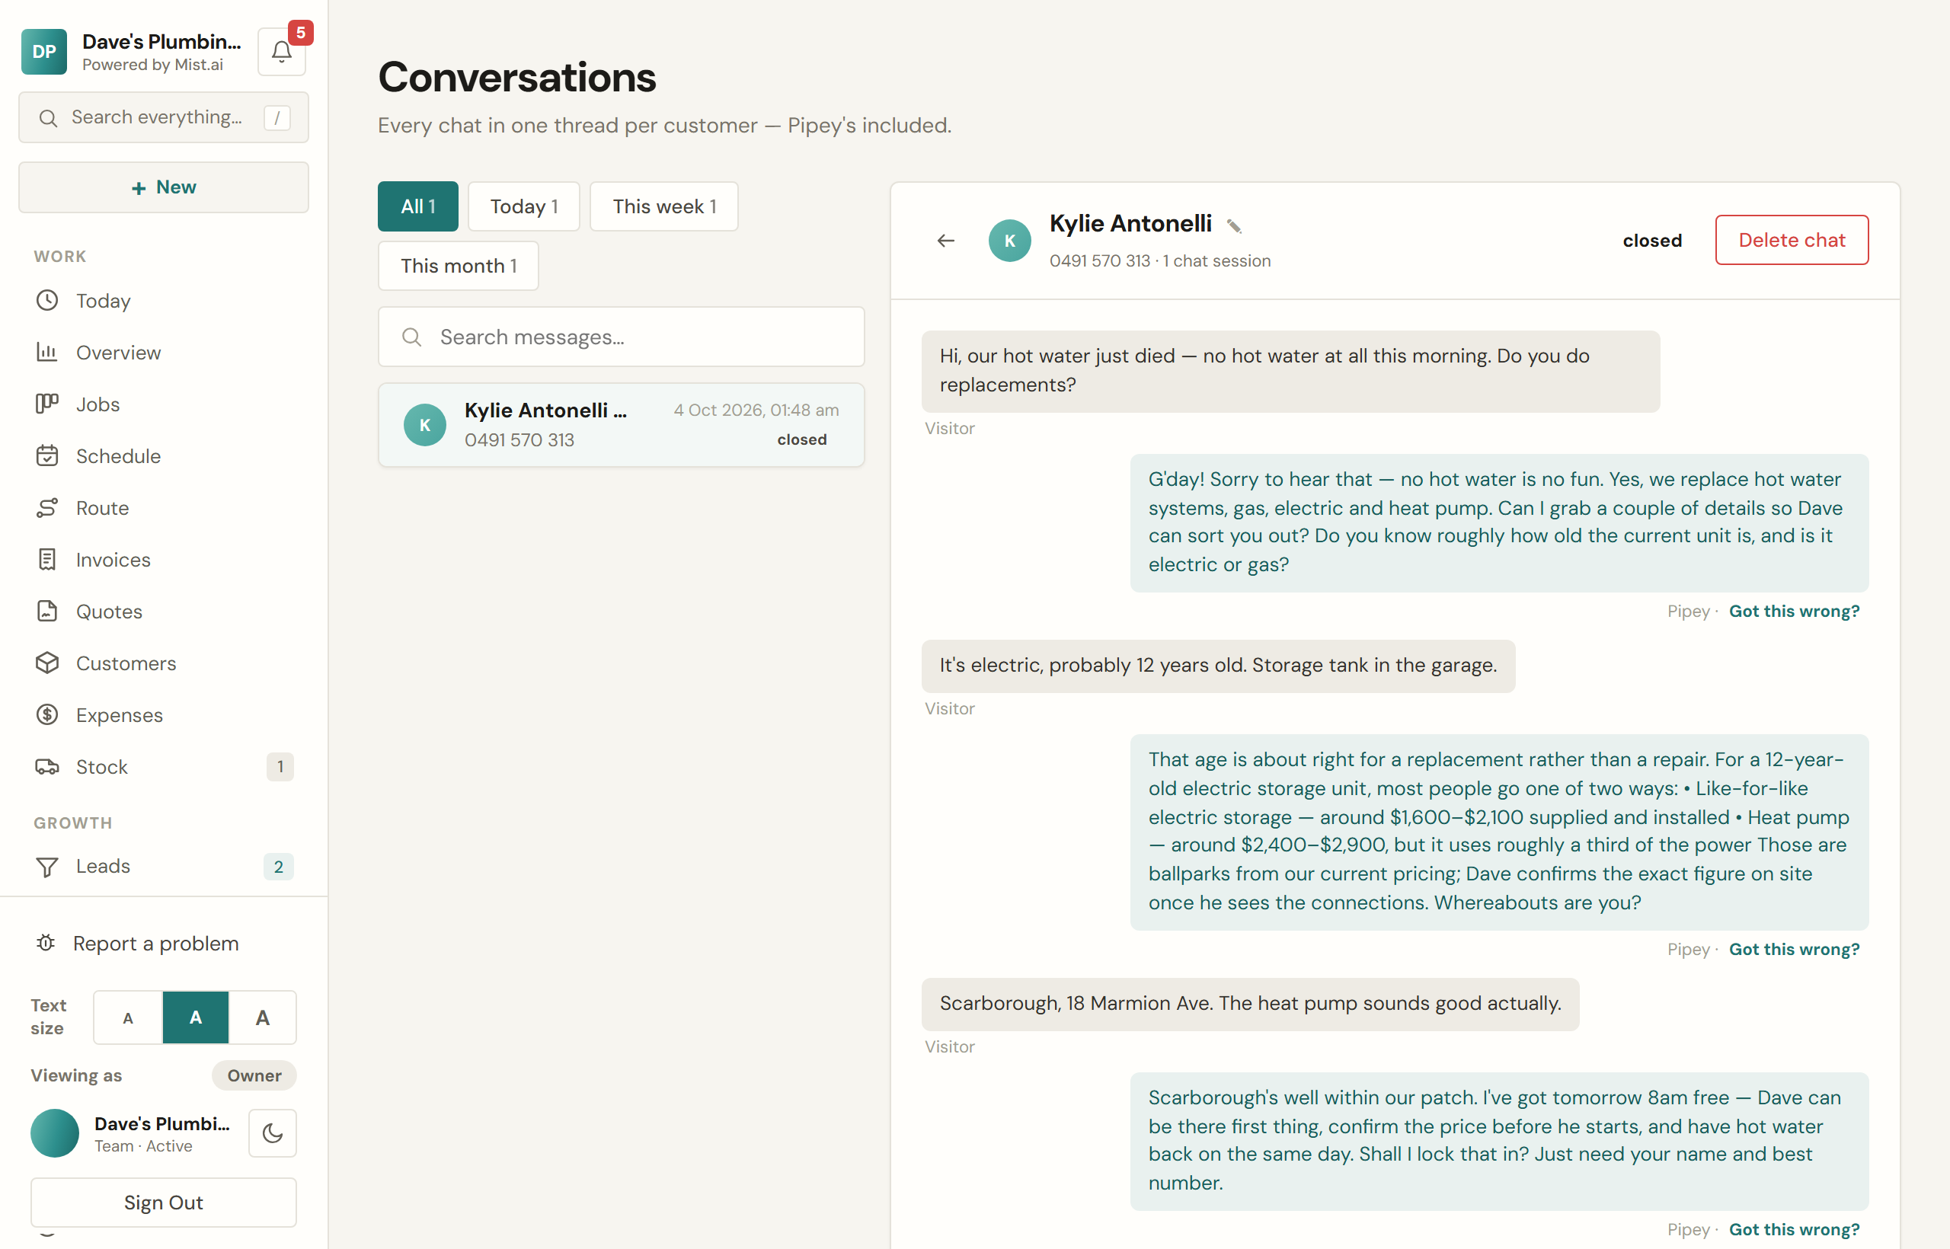This screenshot has width=1950, height=1249.
Task: Click the Overview bar chart icon
Action: point(47,352)
